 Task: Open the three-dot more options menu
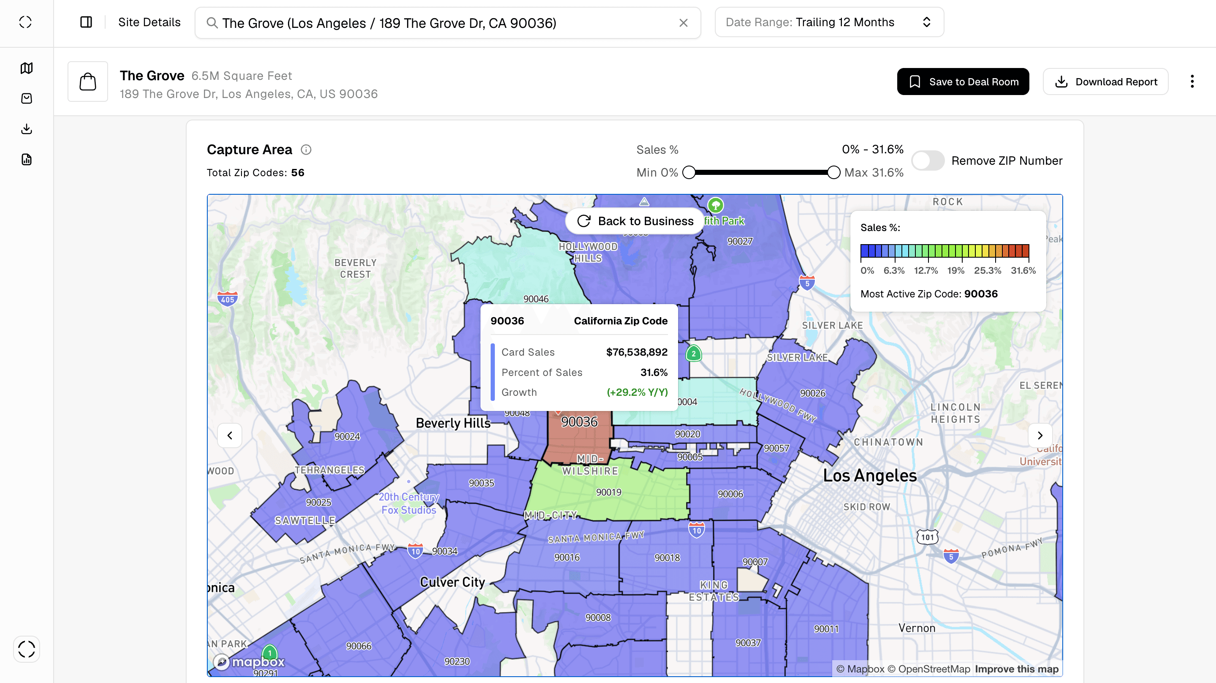1192,82
